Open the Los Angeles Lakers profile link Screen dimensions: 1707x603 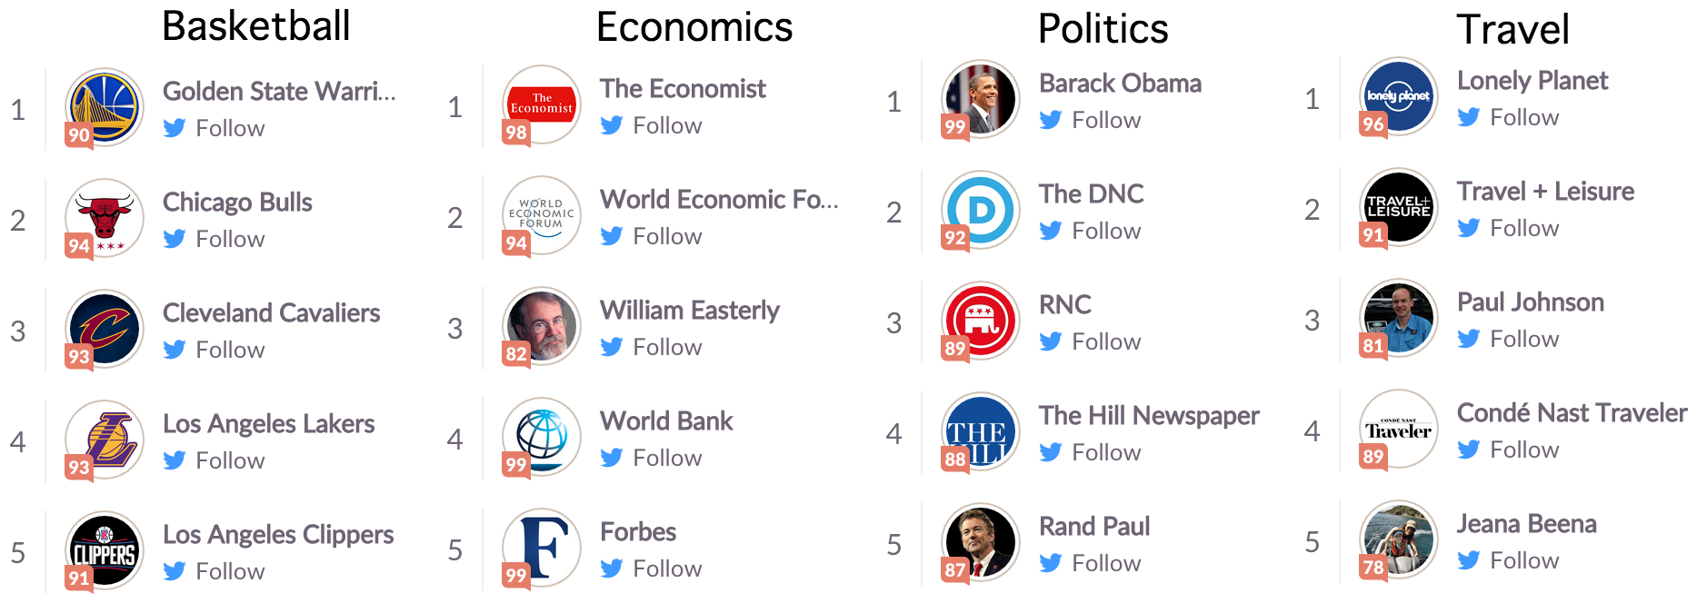(268, 423)
